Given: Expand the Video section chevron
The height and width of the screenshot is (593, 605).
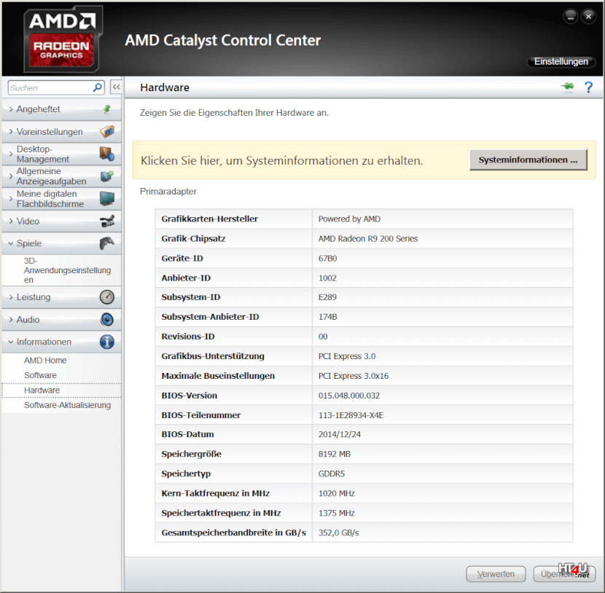Looking at the screenshot, I should pyautogui.click(x=11, y=221).
